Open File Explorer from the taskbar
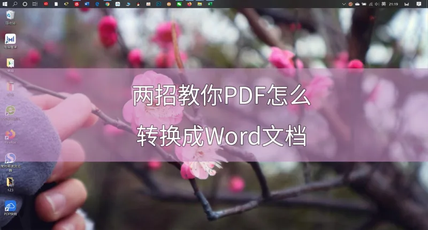Screen dimensions: 428x230 tap(200, 4)
